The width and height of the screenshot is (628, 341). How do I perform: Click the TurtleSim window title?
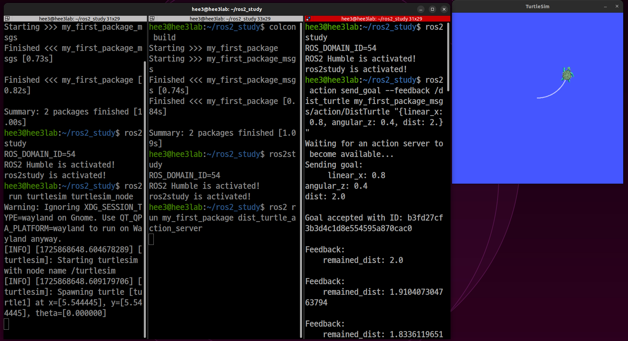(x=537, y=6)
